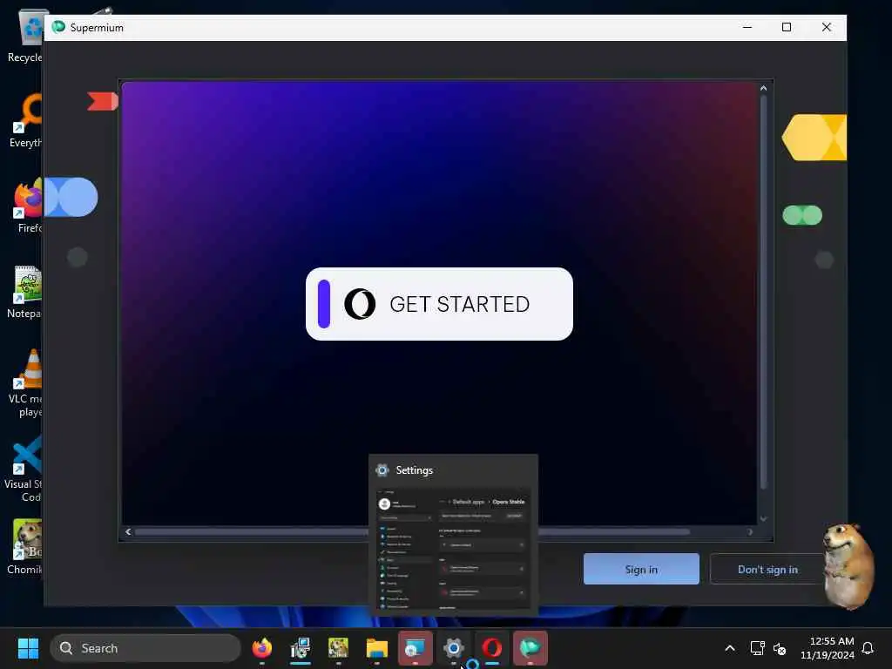Open the control panel taskbar icon next to Firefox
This screenshot has height=669, width=892.
[x=301, y=648]
